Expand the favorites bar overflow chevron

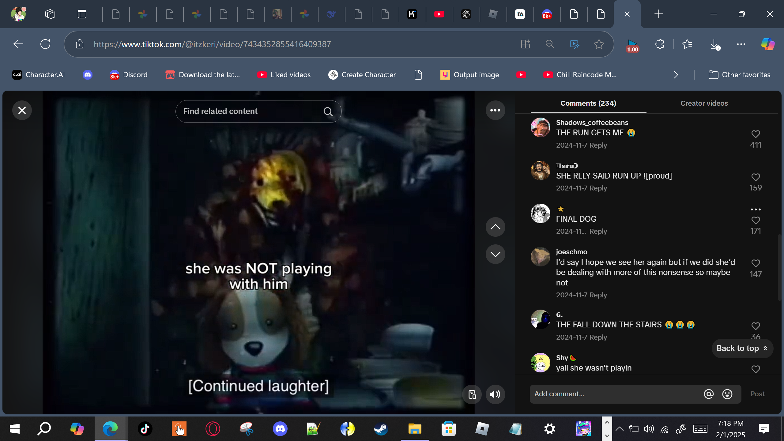click(x=676, y=75)
